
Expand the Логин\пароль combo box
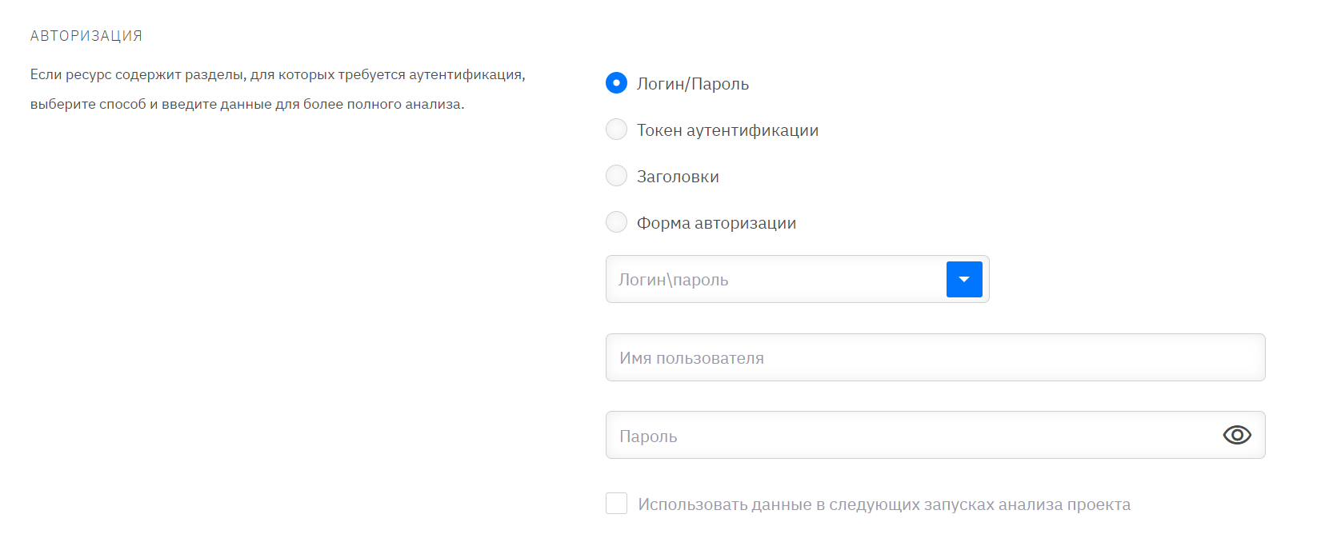tap(775, 279)
